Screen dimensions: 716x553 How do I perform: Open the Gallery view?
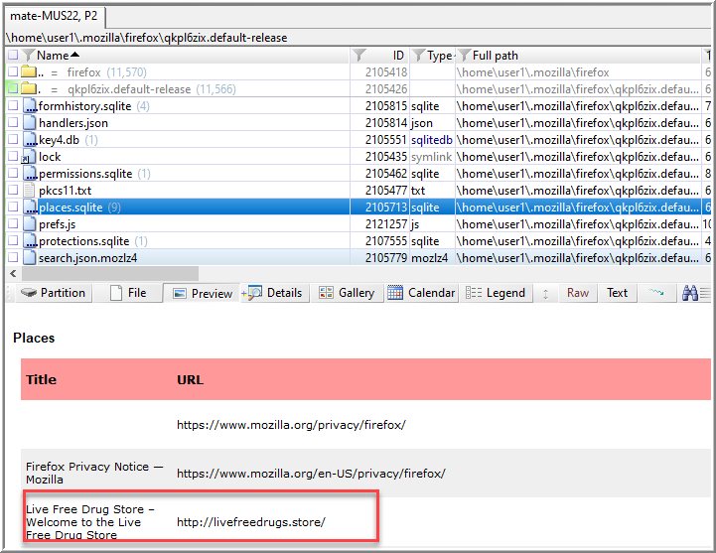coord(346,293)
